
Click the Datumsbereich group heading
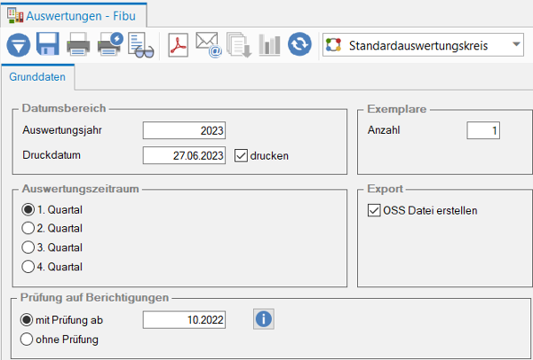[64, 108]
